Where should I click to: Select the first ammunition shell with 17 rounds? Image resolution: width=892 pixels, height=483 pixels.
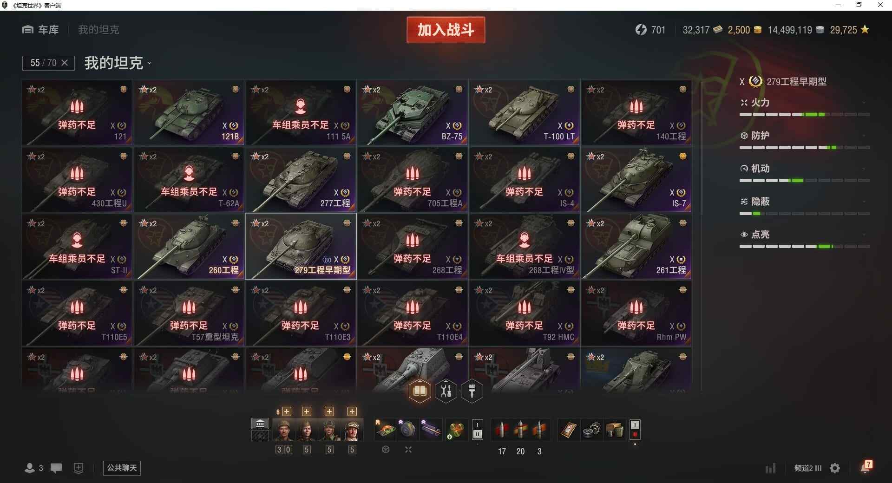pyautogui.click(x=502, y=430)
